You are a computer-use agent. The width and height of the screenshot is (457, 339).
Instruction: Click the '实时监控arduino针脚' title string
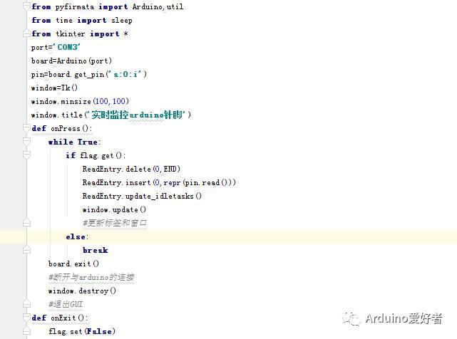(137, 115)
